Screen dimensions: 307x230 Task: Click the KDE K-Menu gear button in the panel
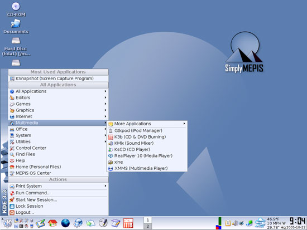[7, 223]
